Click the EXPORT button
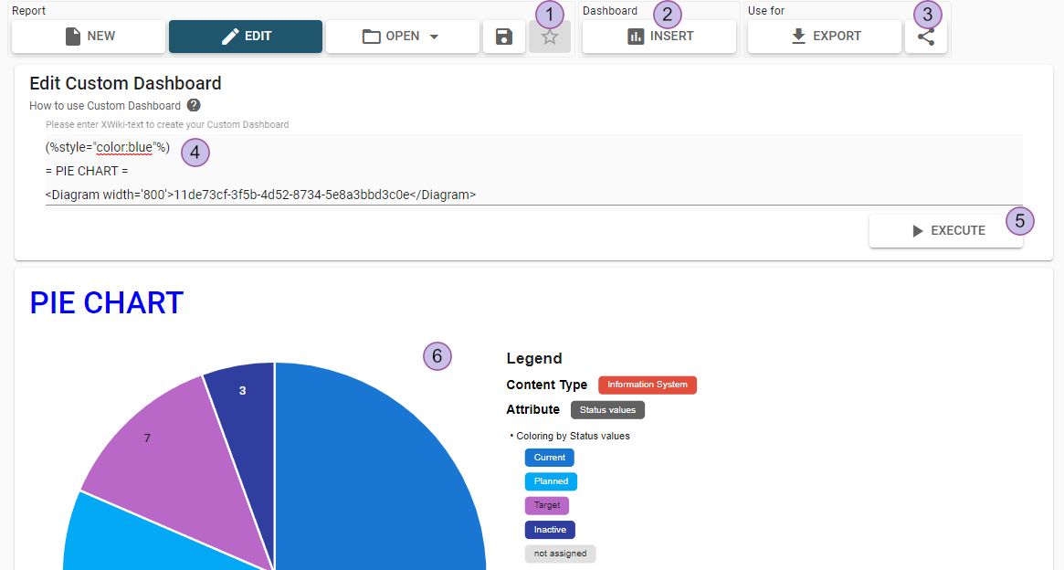1064x570 pixels. coord(824,37)
